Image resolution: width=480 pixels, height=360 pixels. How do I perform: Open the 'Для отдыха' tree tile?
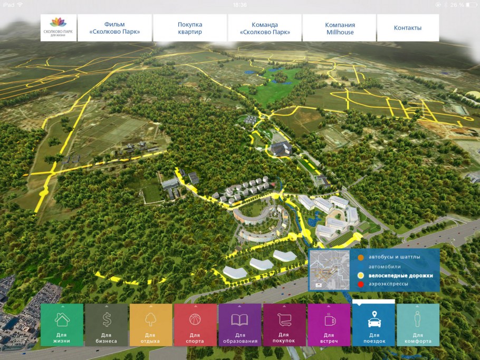point(151,325)
